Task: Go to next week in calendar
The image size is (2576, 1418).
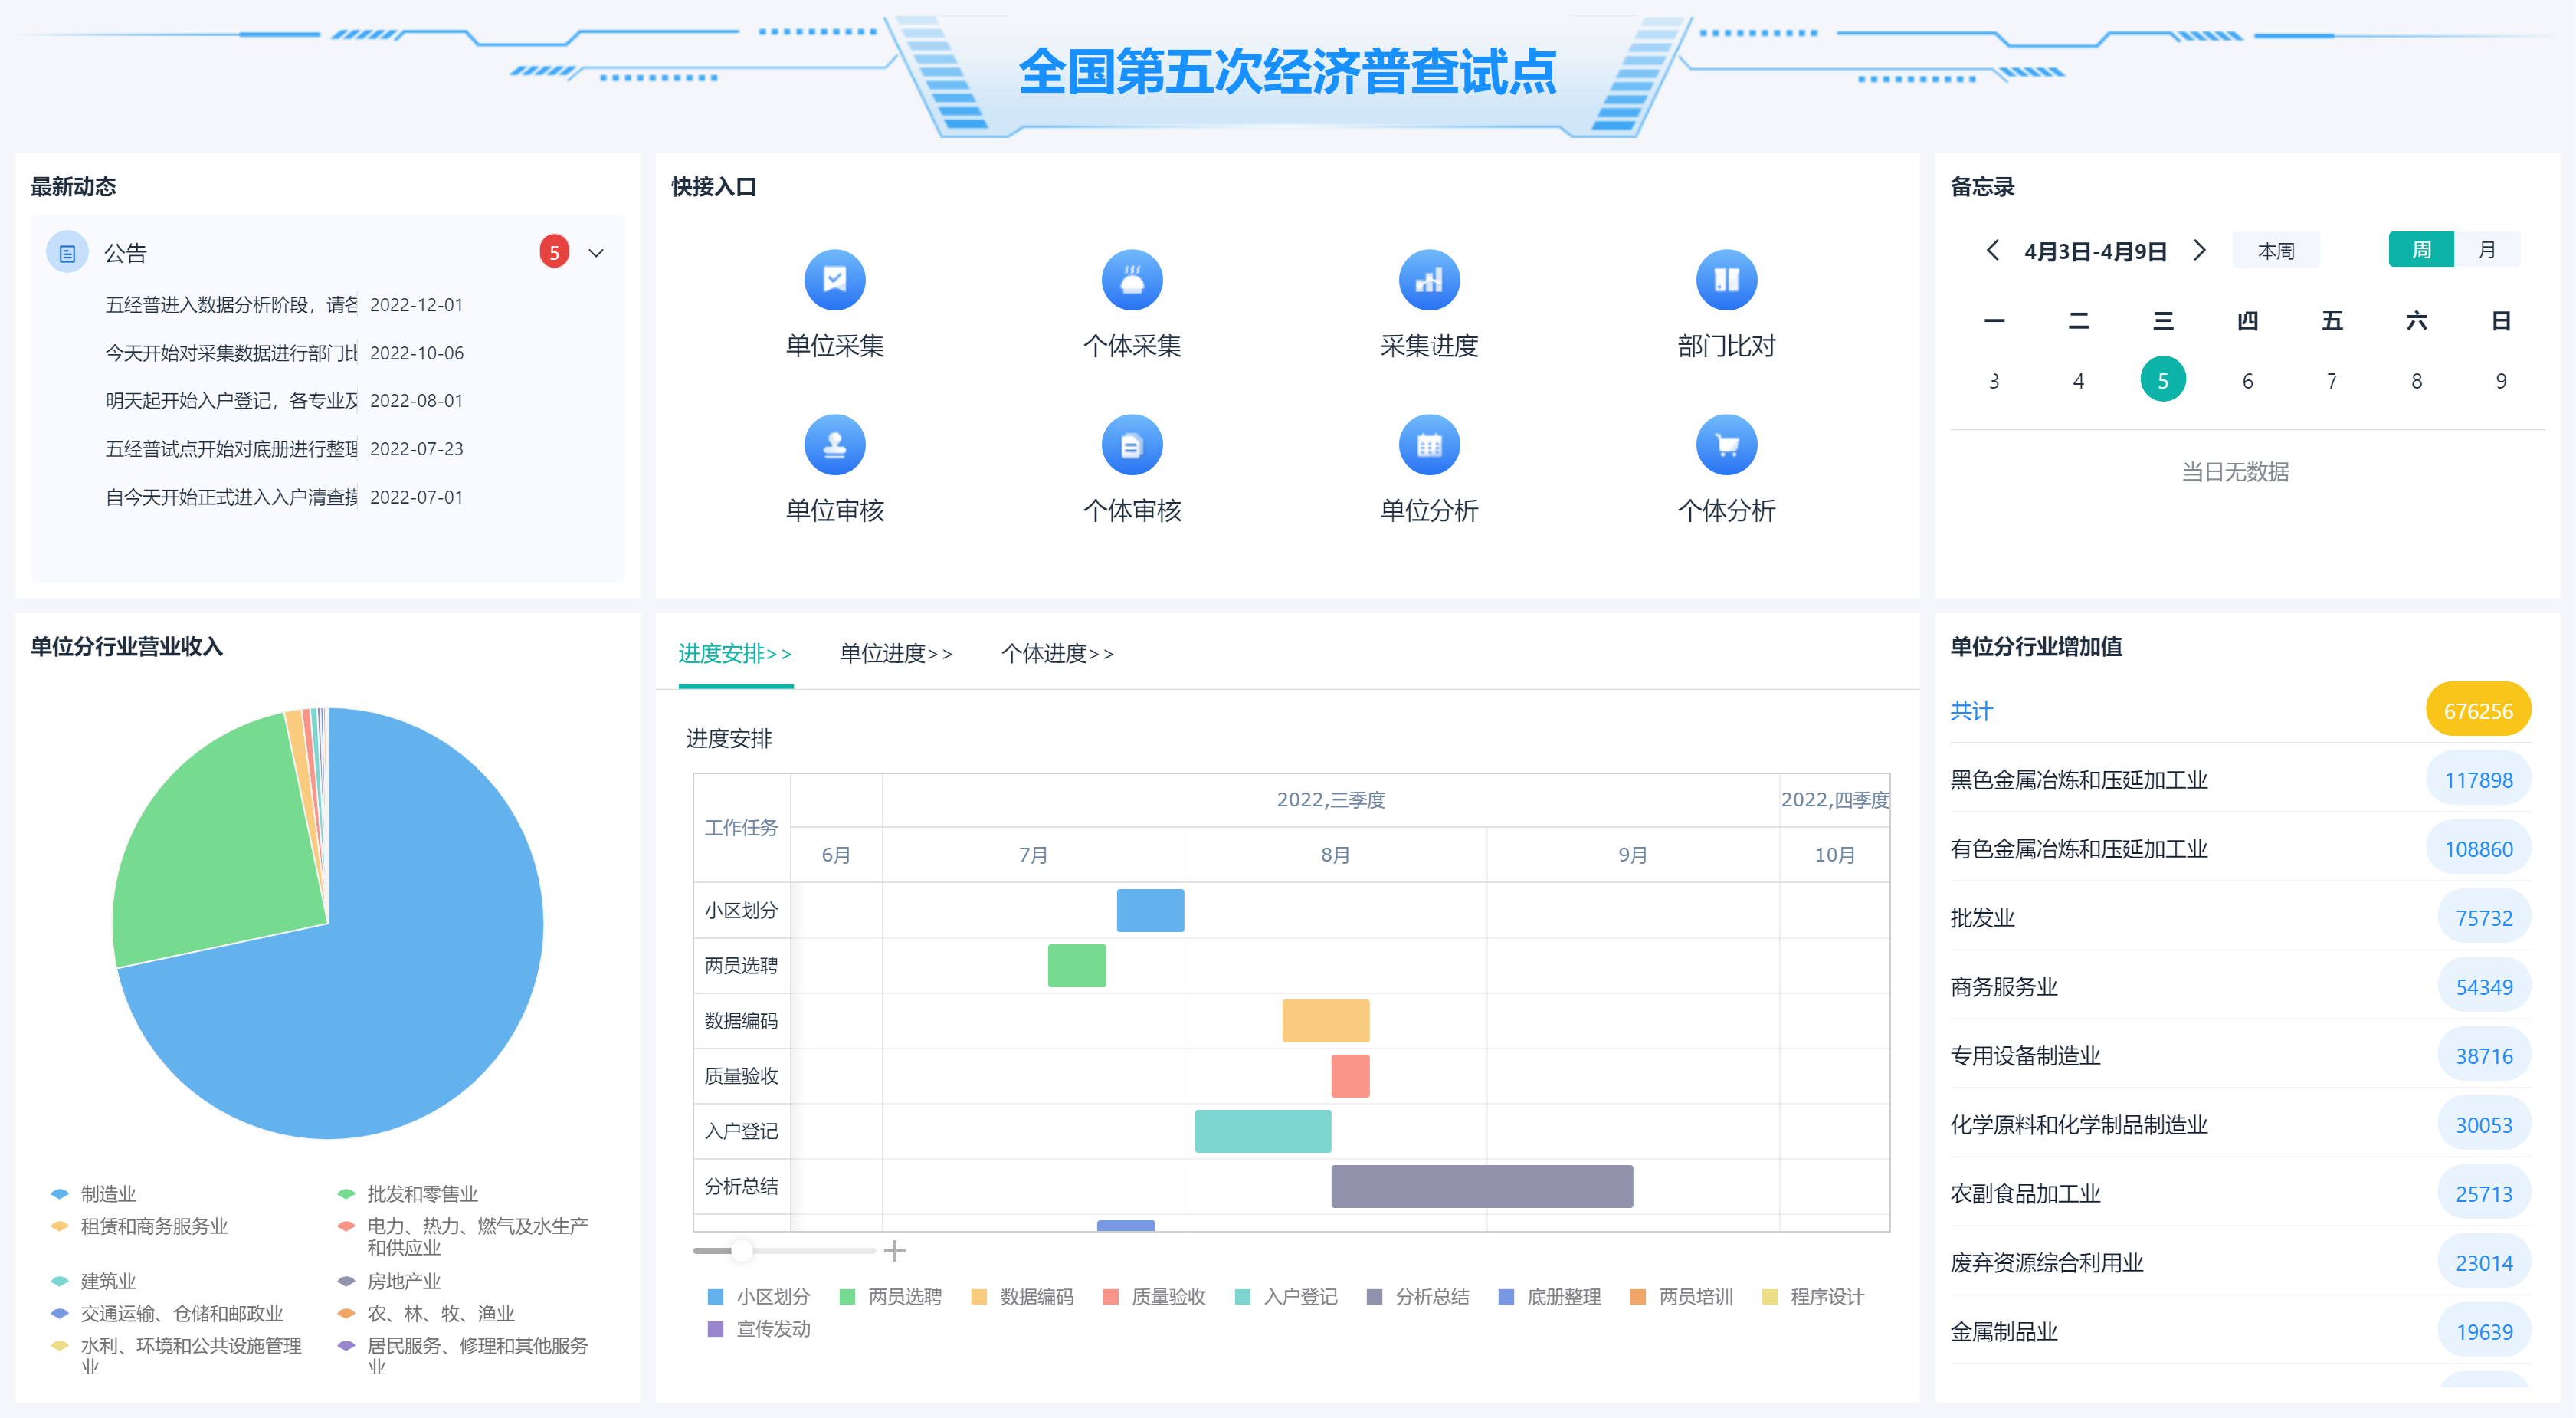Action: [2199, 250]
